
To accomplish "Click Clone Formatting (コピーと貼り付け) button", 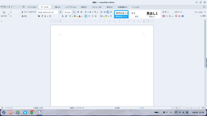I will (x=29, y=12).
